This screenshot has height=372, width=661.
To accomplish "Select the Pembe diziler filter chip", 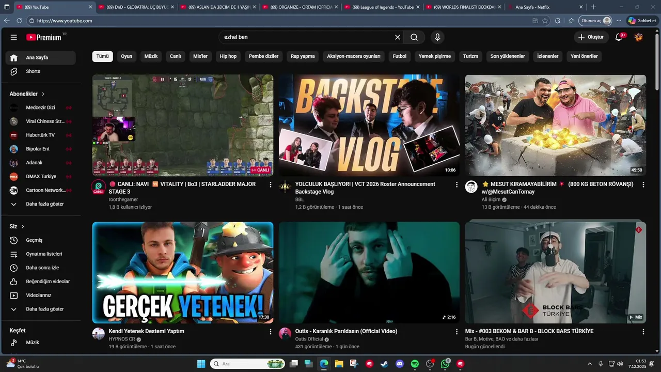I will tap(263, 56).
